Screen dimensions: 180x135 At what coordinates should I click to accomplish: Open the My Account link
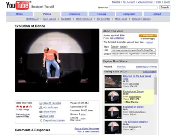(129, 2)
